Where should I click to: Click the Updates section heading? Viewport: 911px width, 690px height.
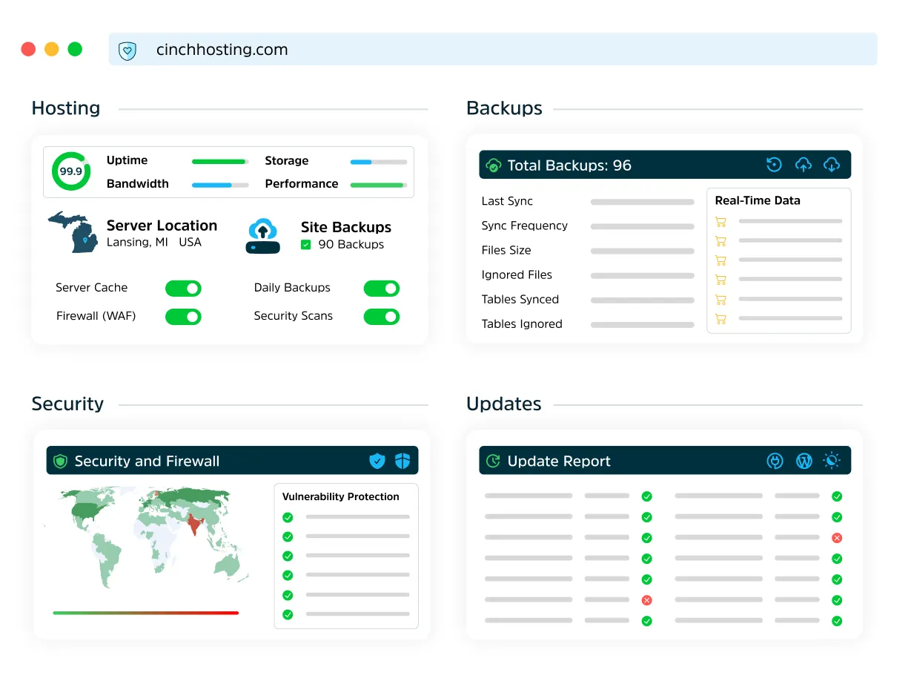[x=504, y=404]
